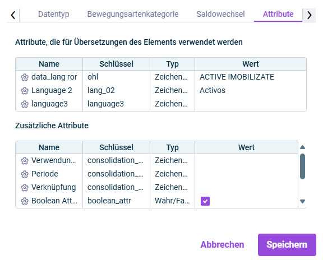The image size is (323, 260).
Task: Select the Attribute tab
Action: point(278,14)
